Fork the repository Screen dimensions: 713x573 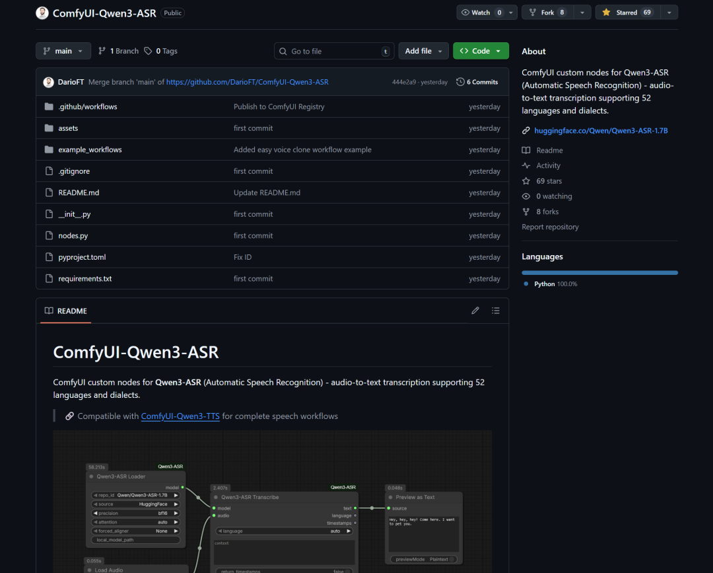point(548,13)
